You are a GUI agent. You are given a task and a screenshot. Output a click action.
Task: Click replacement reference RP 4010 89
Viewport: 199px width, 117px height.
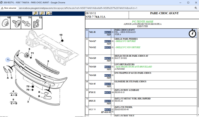click(106, 112)
